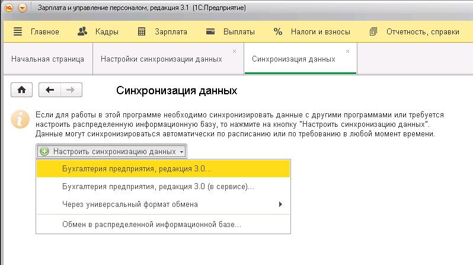The height and width of the screenshot is (265, 473).
Task: Choose Бухгалтерия предприятия, редакция 3.0 option
Action: click(163, 168)
